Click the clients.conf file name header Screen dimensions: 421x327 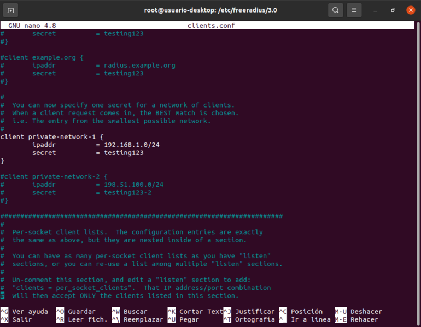coord(211,26)
